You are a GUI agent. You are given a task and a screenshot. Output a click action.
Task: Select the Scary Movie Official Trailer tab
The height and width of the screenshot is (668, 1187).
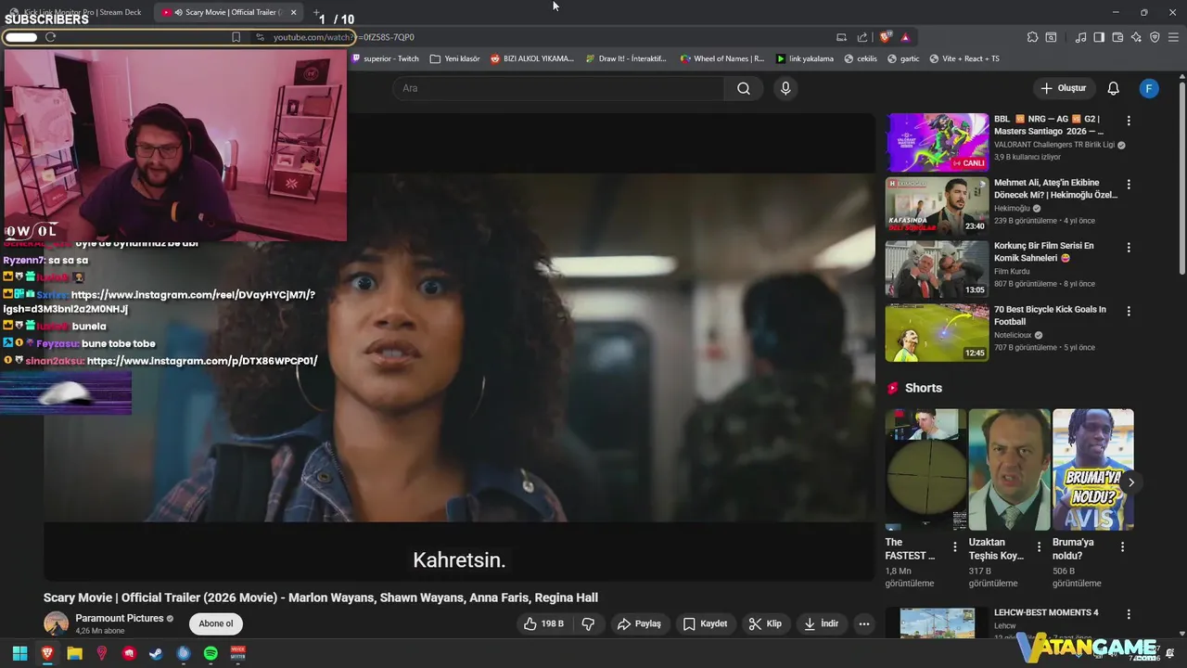point(227,12)
